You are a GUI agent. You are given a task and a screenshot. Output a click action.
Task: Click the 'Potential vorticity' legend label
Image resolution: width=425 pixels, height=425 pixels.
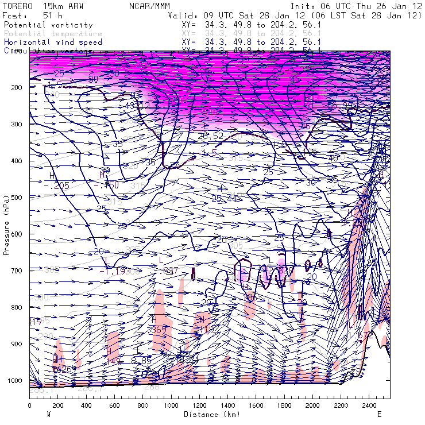point(48,25)
